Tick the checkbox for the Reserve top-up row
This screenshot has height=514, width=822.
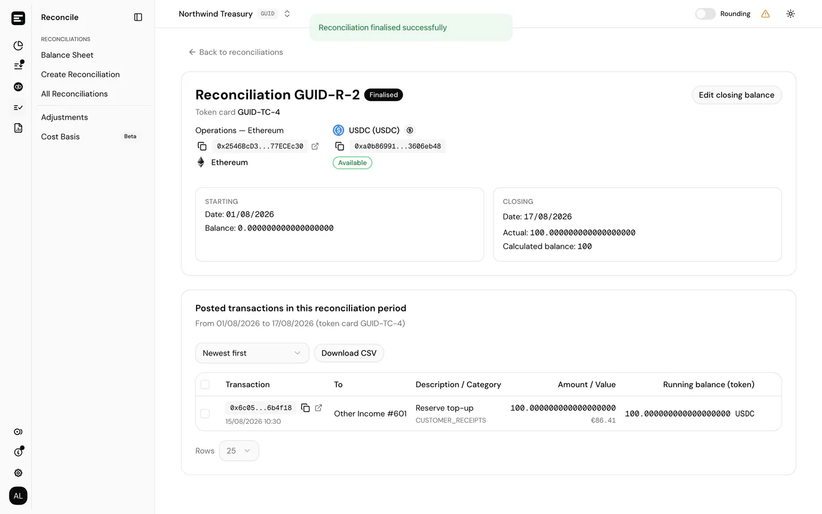pos(205,414)
